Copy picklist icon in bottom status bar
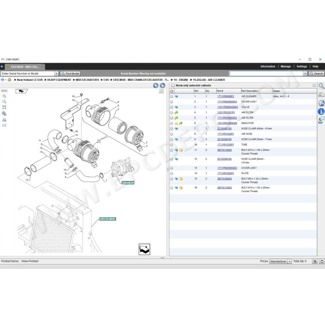This screenshot has height=325, width=325. tap(315, 261)
